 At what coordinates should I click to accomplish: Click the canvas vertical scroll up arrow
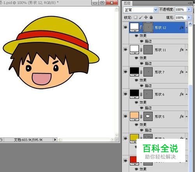[117, 9]
